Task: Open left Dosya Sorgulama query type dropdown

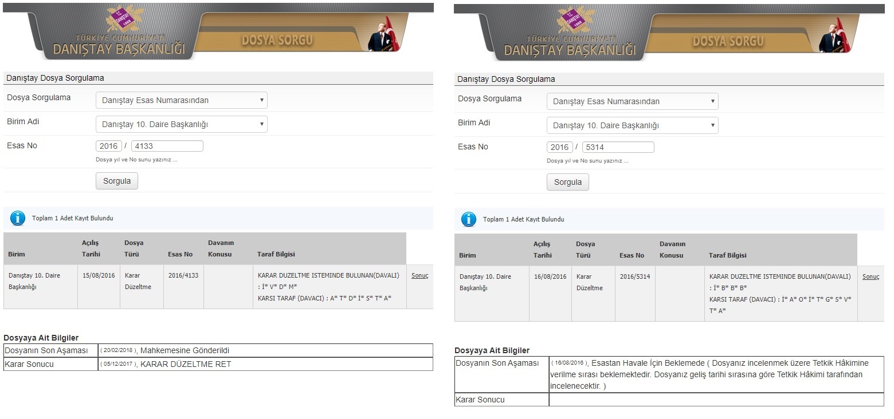Action: (181, 100)
